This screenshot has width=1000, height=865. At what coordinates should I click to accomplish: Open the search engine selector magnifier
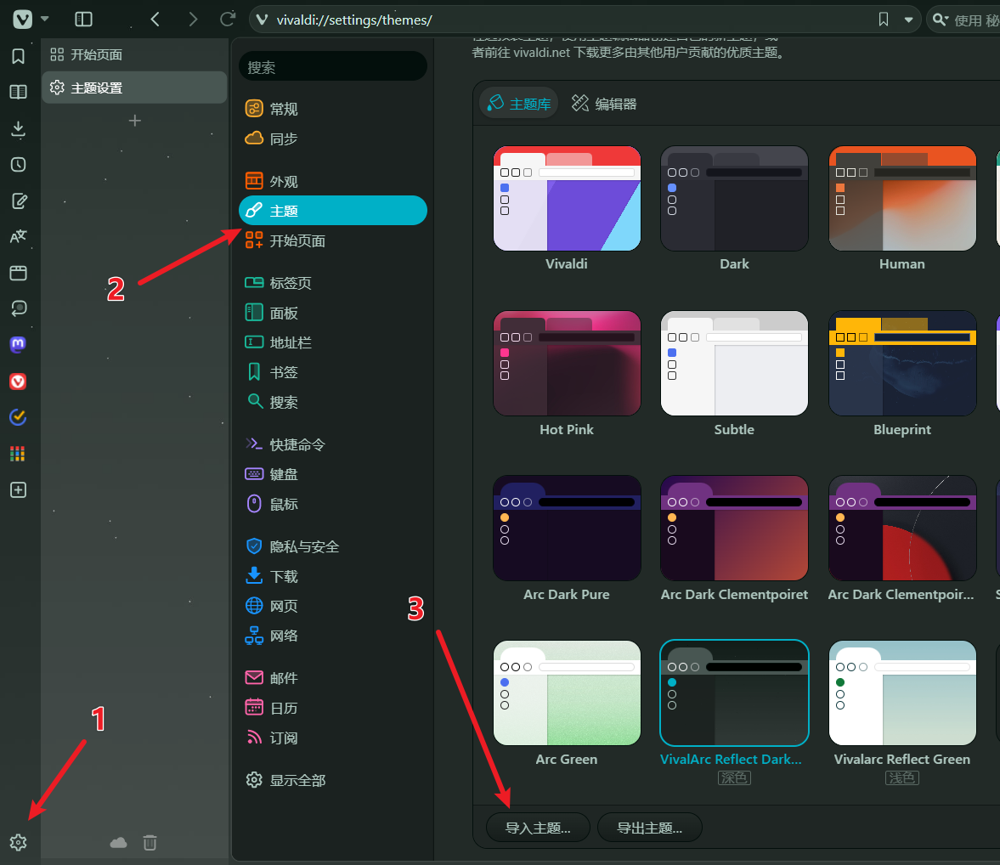coord(940,20)
